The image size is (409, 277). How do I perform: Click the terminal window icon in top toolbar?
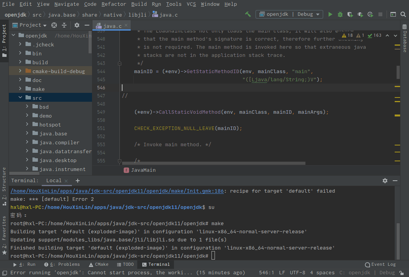pyautogui.click(x=393, y=14)
